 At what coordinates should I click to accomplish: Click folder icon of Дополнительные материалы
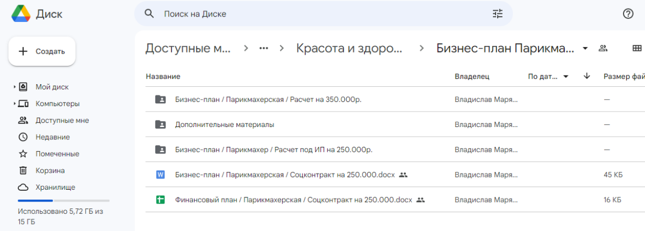click(x=160, y=124)
